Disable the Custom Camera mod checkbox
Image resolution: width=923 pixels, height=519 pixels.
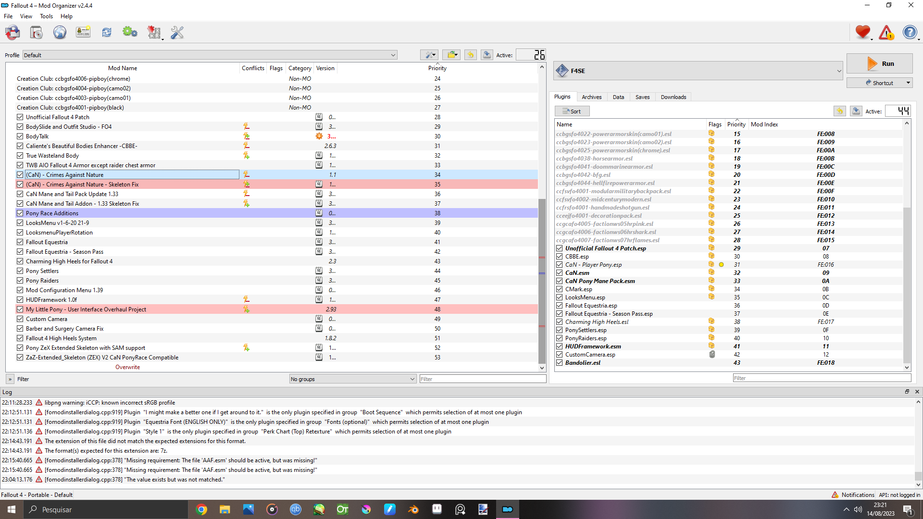tap(20, 319)
